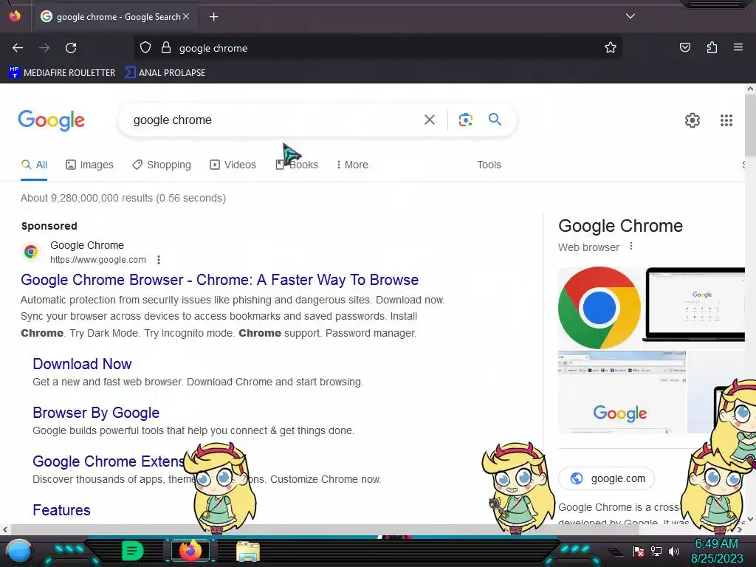
Task: Open a new tab with the plus button
Action: pos(213,17)
